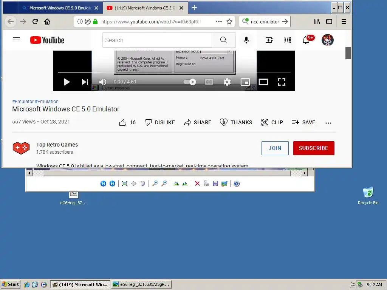Click CLIP button
This screenshot has width=387, height=290.
[x=272, y=122]
